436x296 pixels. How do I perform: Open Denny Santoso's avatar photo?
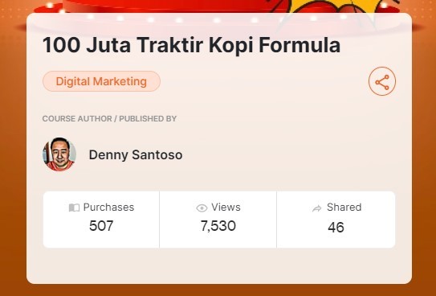[59, 154]
